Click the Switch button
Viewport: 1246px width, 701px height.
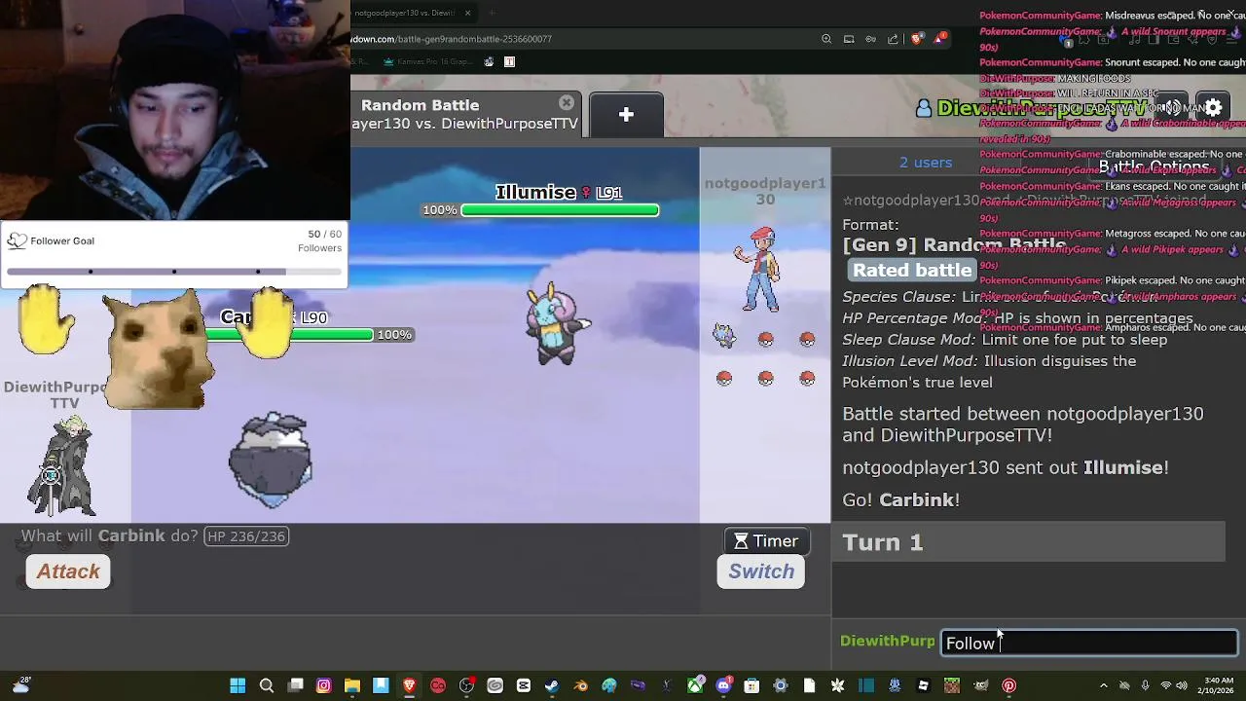(x=761, y=572)
